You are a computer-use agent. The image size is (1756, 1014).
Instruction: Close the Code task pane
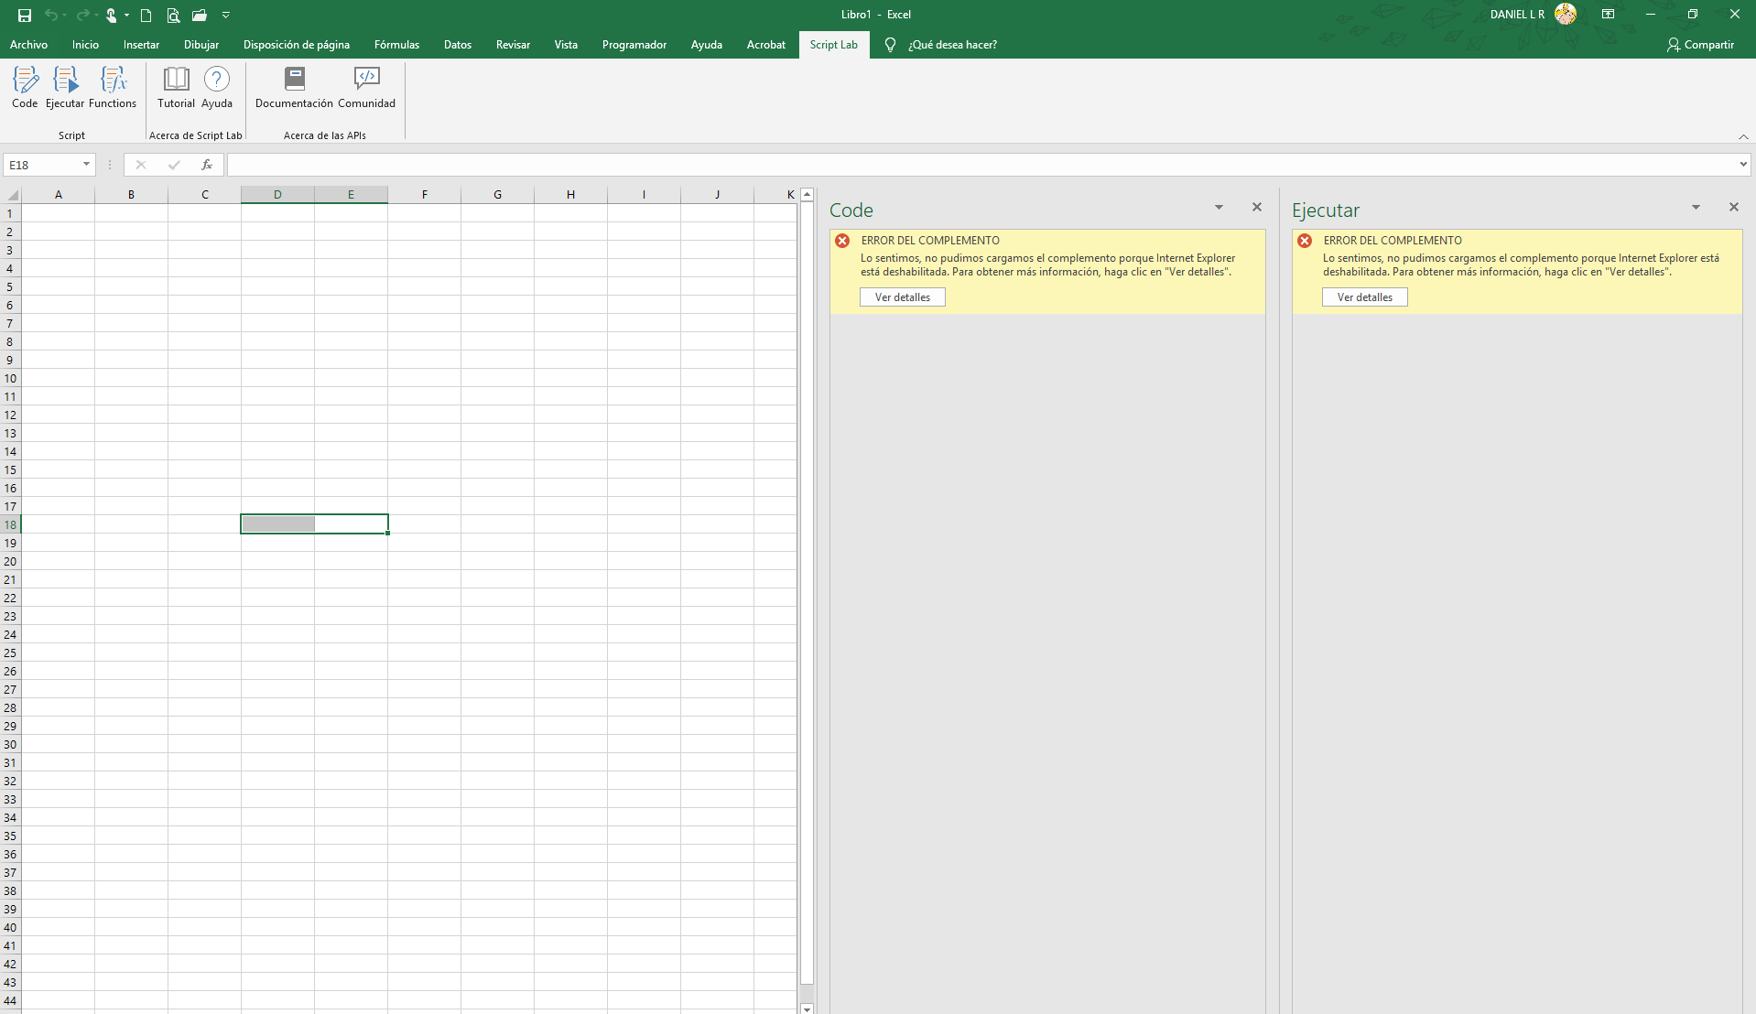[1257, 208]
